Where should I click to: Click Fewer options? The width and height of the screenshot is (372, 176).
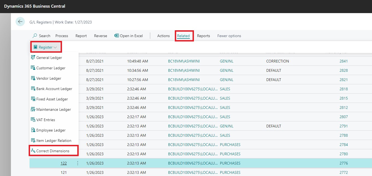[229, 36]
